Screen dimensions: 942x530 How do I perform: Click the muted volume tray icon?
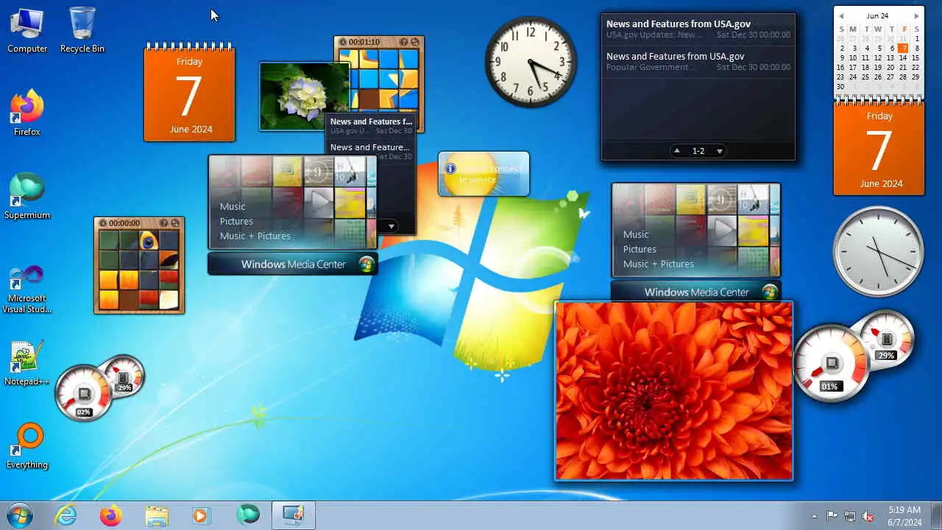(868, 516)
